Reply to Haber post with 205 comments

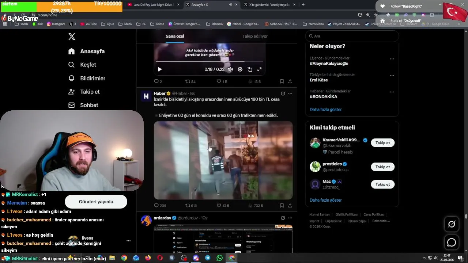(160, 206)
